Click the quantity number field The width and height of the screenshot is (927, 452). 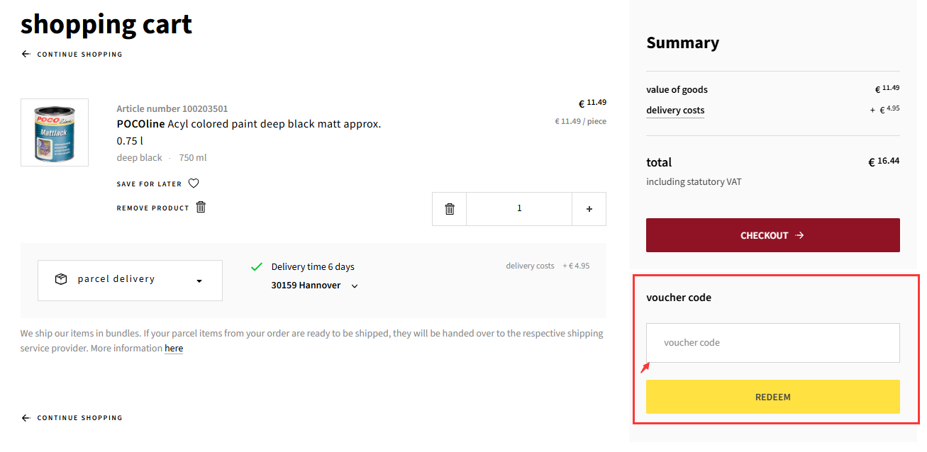click(x=519, y=209)
